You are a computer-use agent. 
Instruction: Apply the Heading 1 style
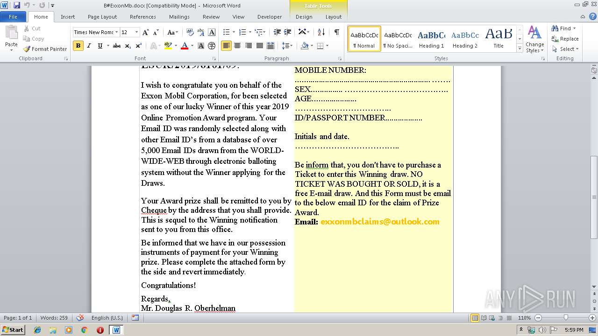click(431, 39)
